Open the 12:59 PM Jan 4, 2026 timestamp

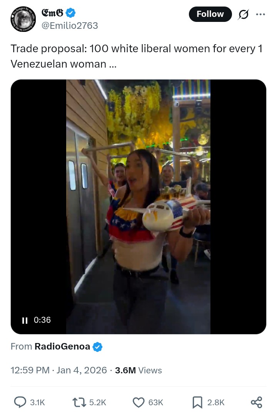(58, 370)
